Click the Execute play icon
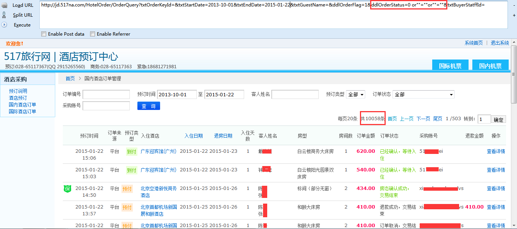 4,25
